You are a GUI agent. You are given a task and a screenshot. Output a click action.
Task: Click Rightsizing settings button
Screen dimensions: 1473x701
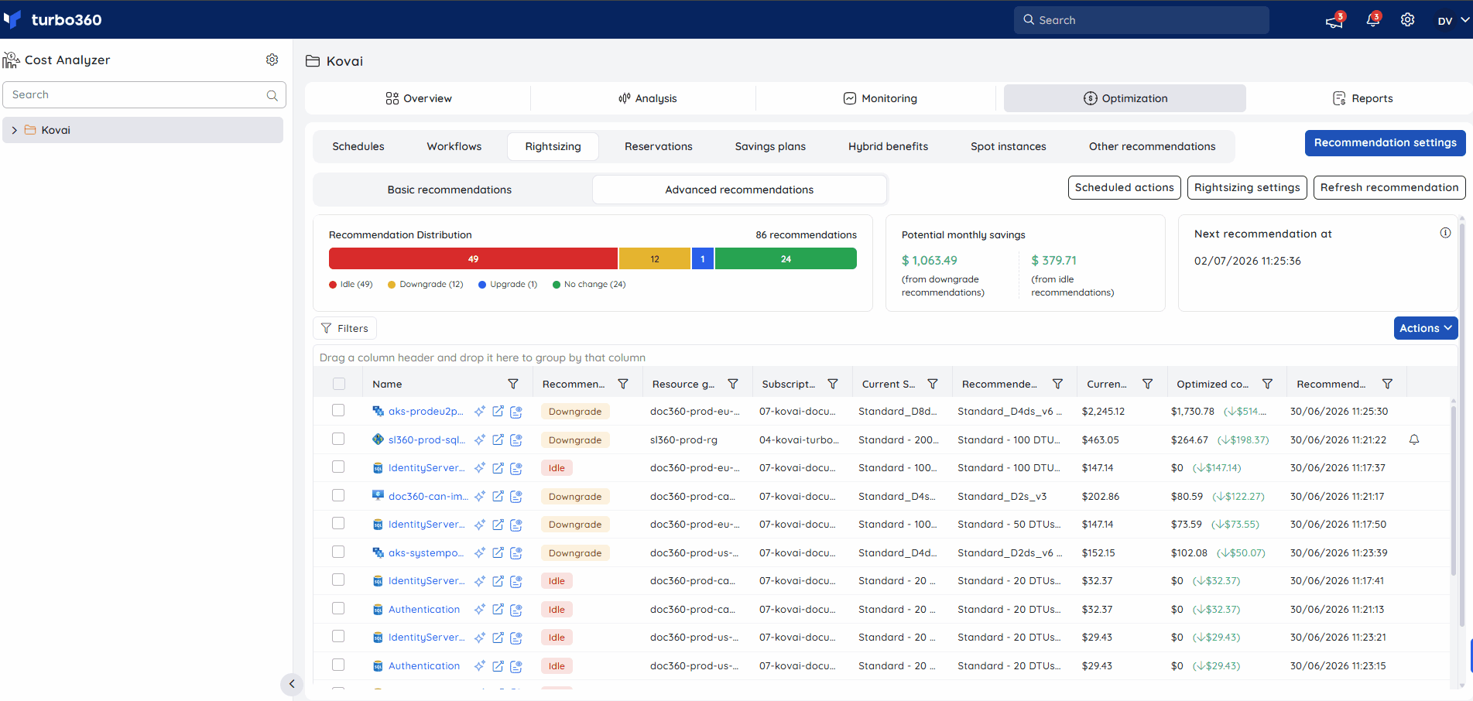pos(1247,187)
